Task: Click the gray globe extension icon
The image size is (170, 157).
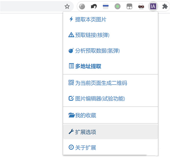Action: pyautogui.click(x=82, y=7)
